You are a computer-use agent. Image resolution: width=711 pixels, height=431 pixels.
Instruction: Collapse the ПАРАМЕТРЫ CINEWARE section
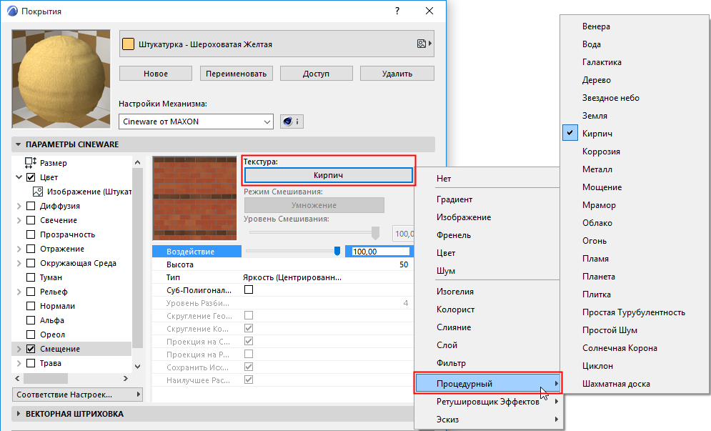(18, 144)
